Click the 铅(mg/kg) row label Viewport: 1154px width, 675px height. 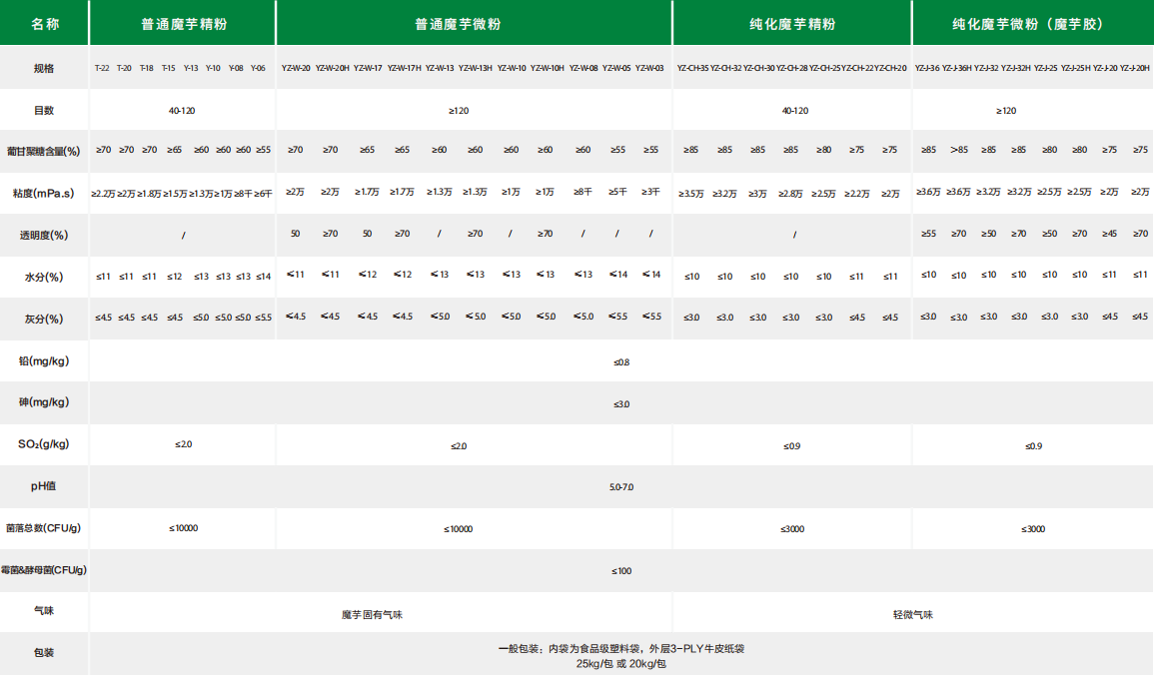tap(43, 360)
